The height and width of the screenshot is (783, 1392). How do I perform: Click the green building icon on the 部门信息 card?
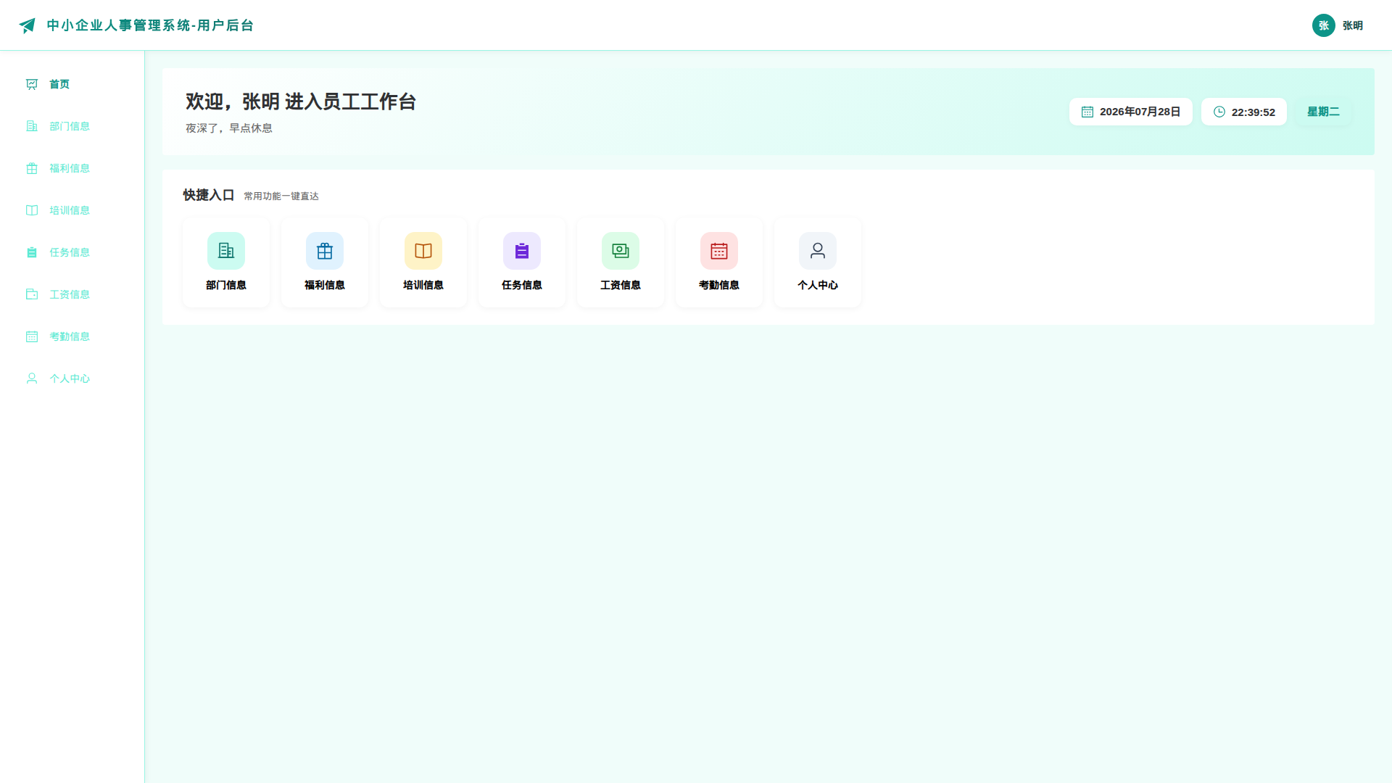coord(226,251)
